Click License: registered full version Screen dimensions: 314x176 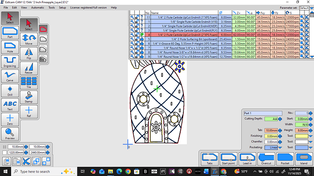(x=88, y=8)
